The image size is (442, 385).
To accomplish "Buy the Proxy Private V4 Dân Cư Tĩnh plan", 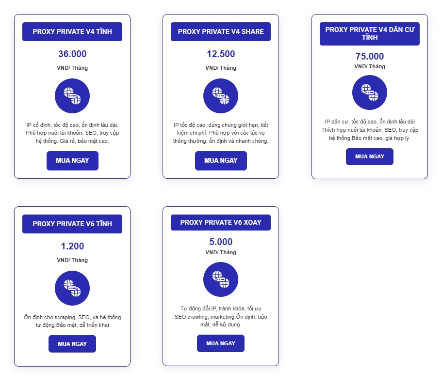I will point(370,156).
